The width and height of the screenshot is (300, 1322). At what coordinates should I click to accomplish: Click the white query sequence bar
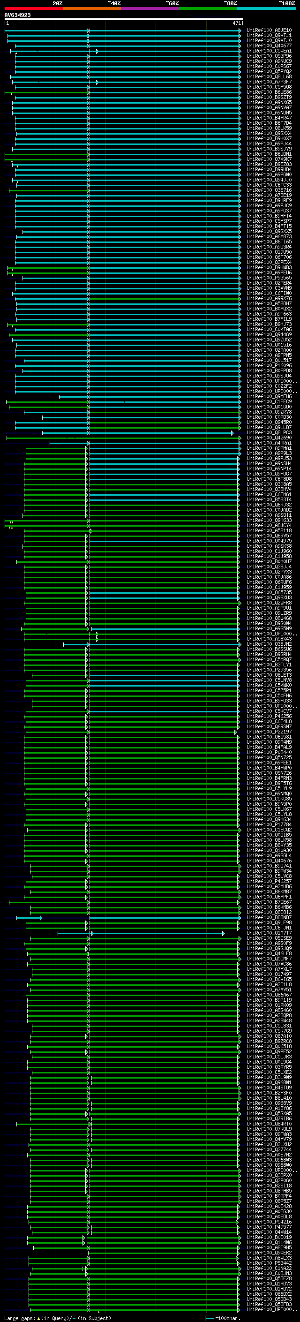point(124,19)
